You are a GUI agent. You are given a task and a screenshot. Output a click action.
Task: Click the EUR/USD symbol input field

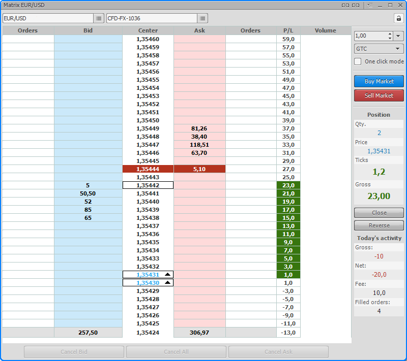click(x=47, y=18)
